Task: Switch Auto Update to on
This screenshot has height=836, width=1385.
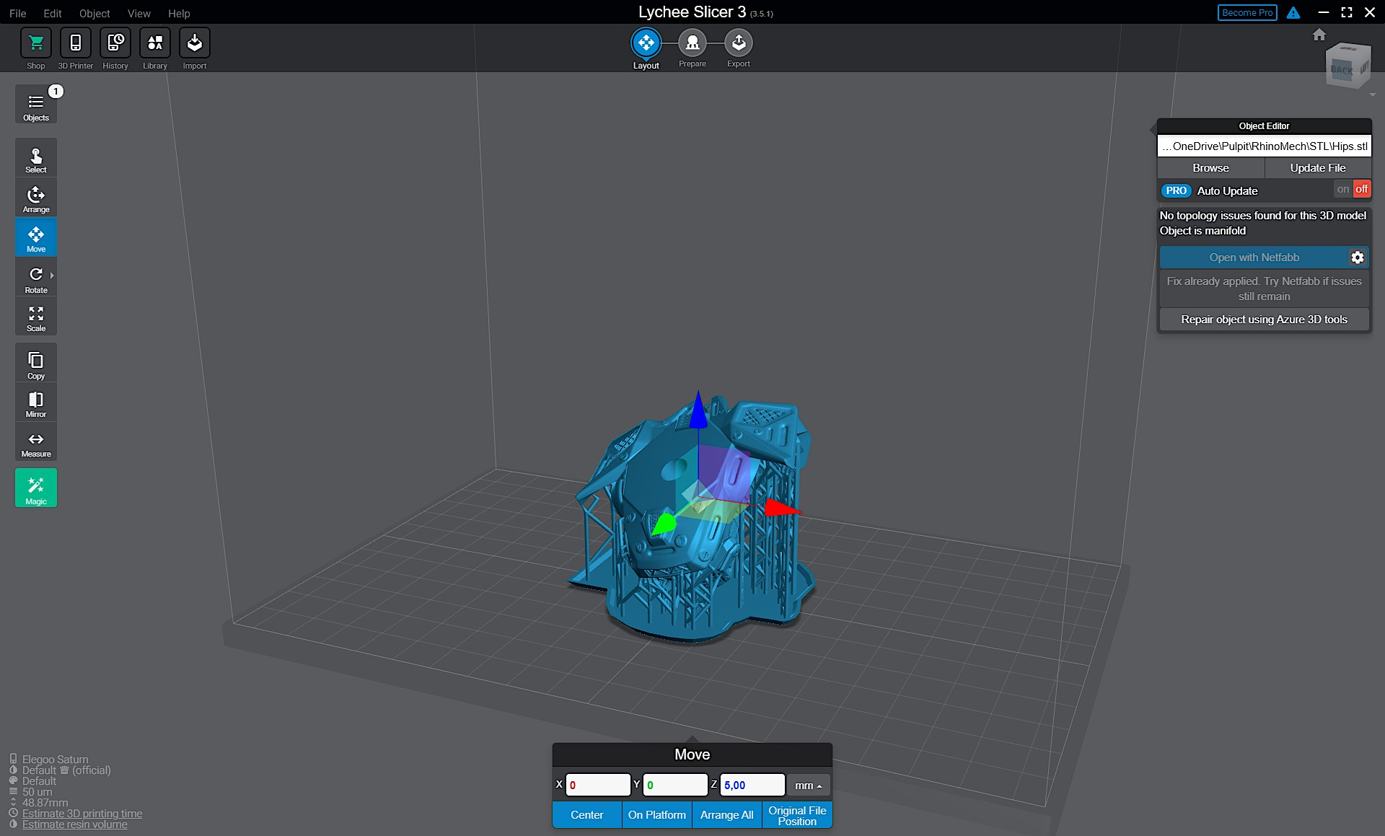Action: pos(1342,190)
